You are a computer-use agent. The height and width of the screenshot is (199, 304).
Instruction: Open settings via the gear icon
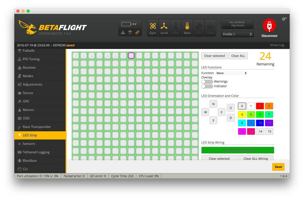pyautogui.click(x=284, y=19)
